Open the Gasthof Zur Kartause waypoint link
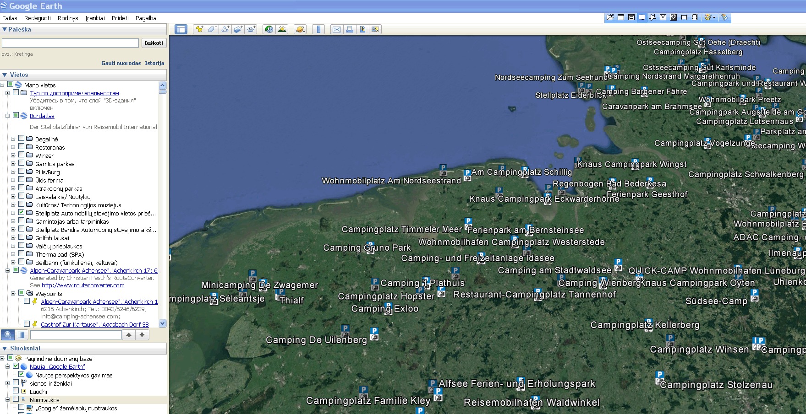Image resolution: width=806 pixels, height=414 pixels. (95, 325)
